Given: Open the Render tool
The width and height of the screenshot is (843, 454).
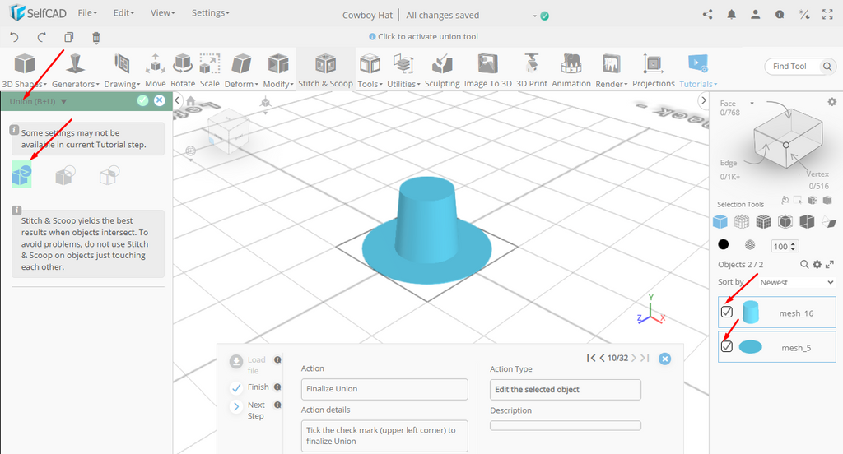Looking at the screenshot, I should point(612,71).
